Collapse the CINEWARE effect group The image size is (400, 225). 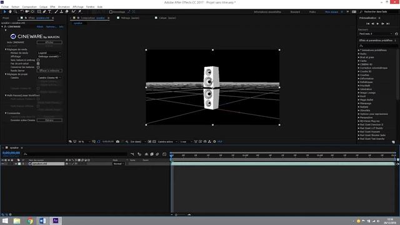tap(2, 26)
